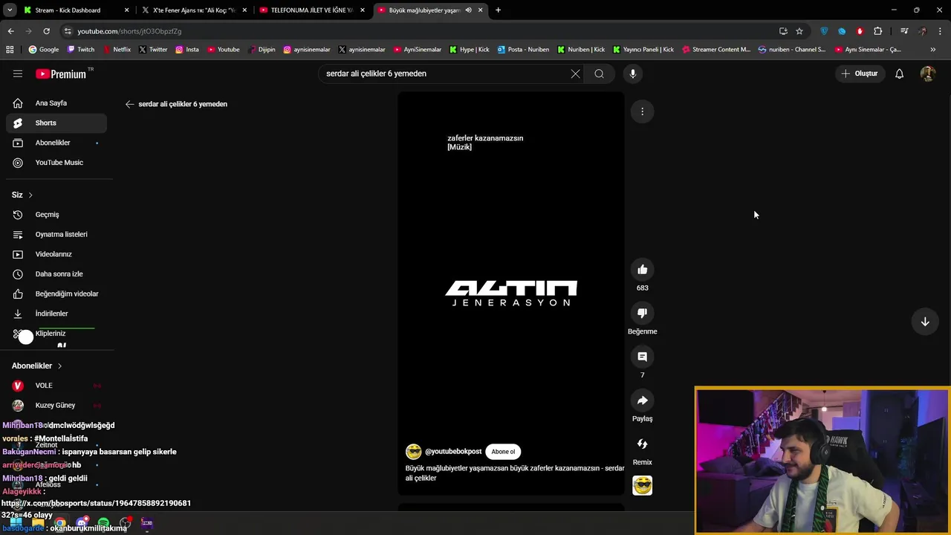Navigate back in Chrome
The width and height of the screenshot is (951, 535).
10,31
